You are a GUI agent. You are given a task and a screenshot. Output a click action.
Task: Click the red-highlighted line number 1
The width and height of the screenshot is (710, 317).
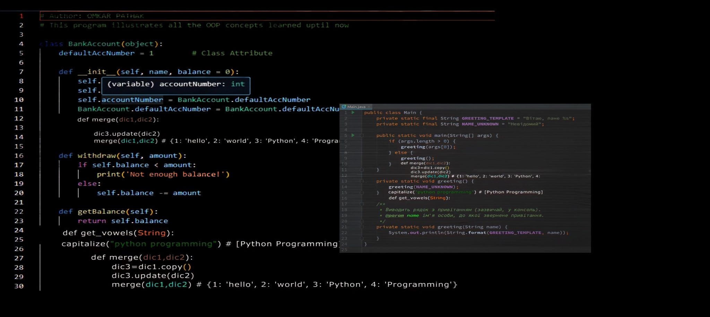tap(21, 16)
